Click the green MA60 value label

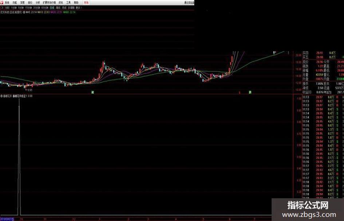(x=69, y=12)
